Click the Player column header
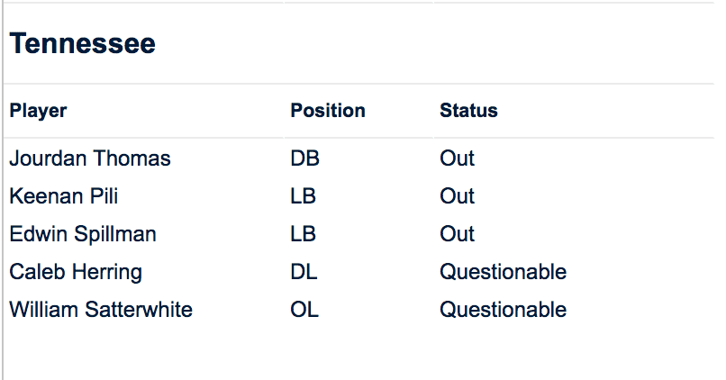 [38, 111]
